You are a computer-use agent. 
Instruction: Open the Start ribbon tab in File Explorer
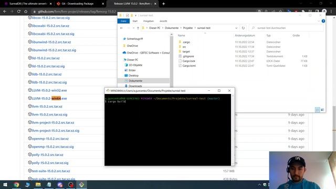(135, 21)
